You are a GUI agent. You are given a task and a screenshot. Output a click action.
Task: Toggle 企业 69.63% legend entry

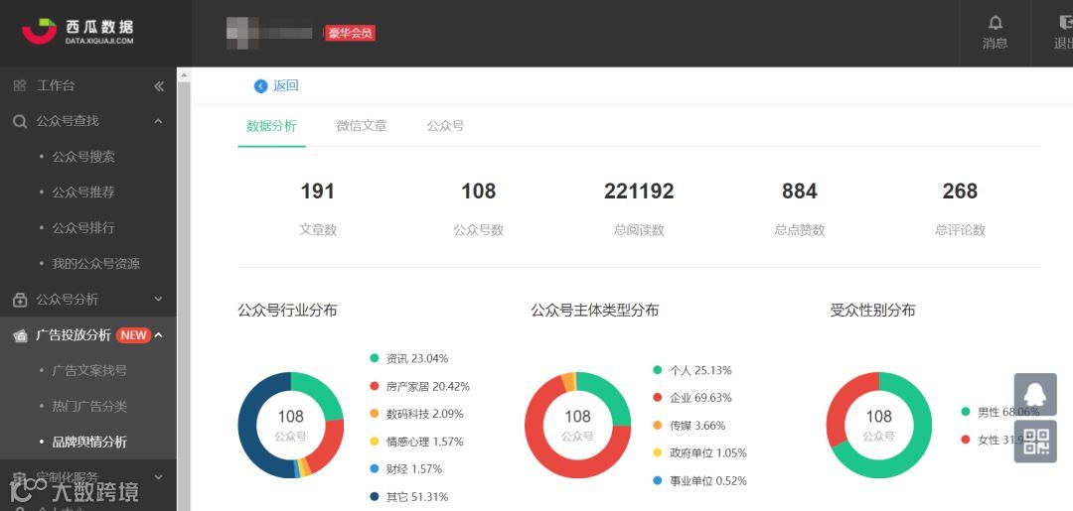[692, 398]
